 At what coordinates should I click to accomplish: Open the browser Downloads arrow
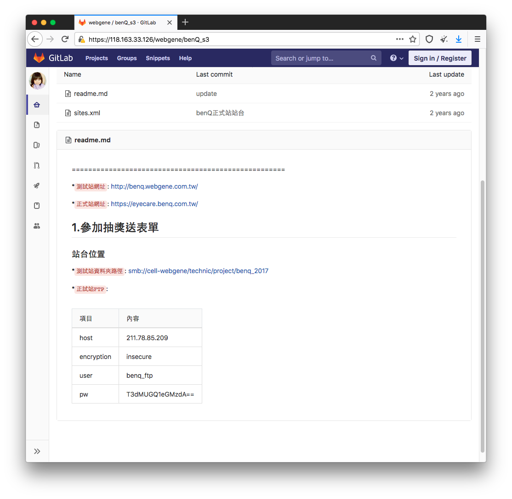pyautogui.click(x=458, y=39)
